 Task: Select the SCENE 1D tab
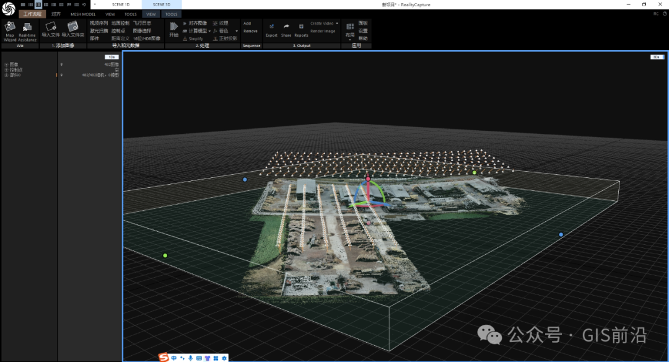coord(120,4)
